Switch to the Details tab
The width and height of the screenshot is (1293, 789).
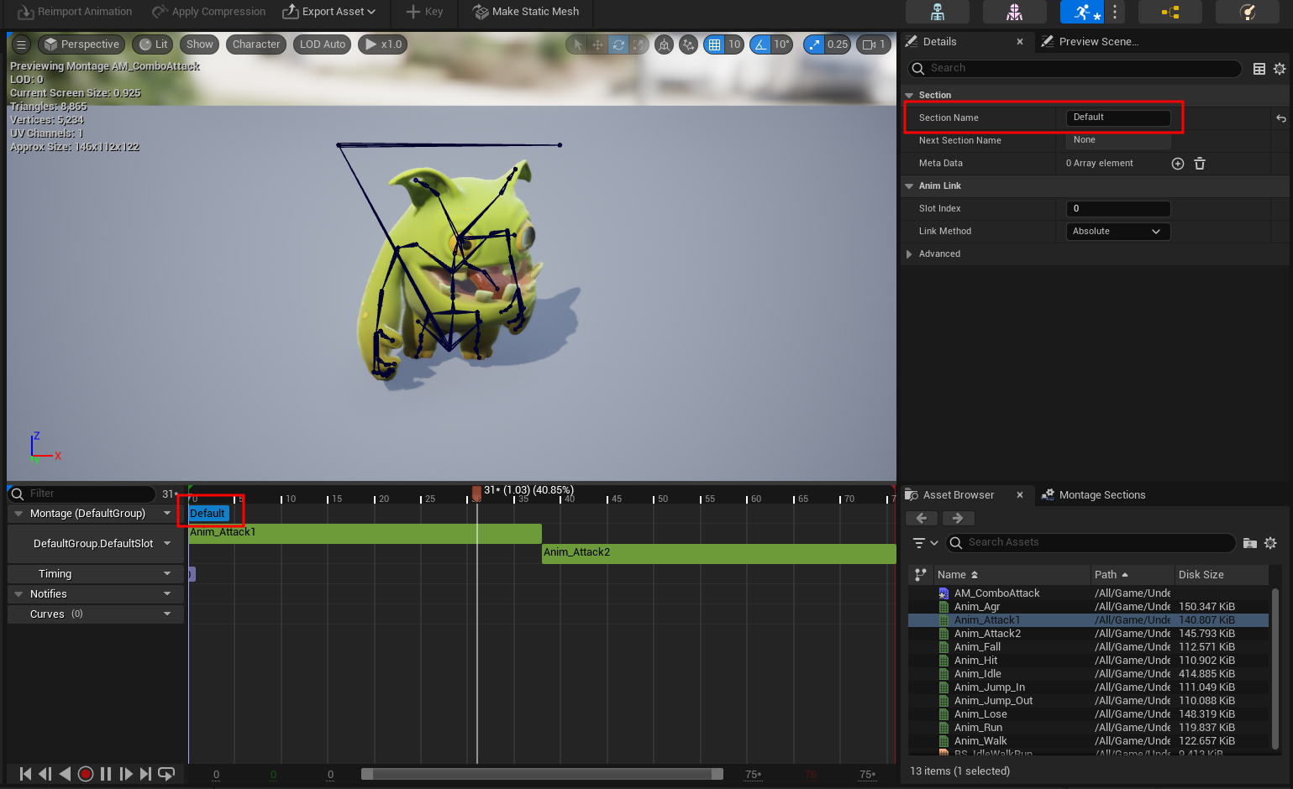click(x=939, y=42)
